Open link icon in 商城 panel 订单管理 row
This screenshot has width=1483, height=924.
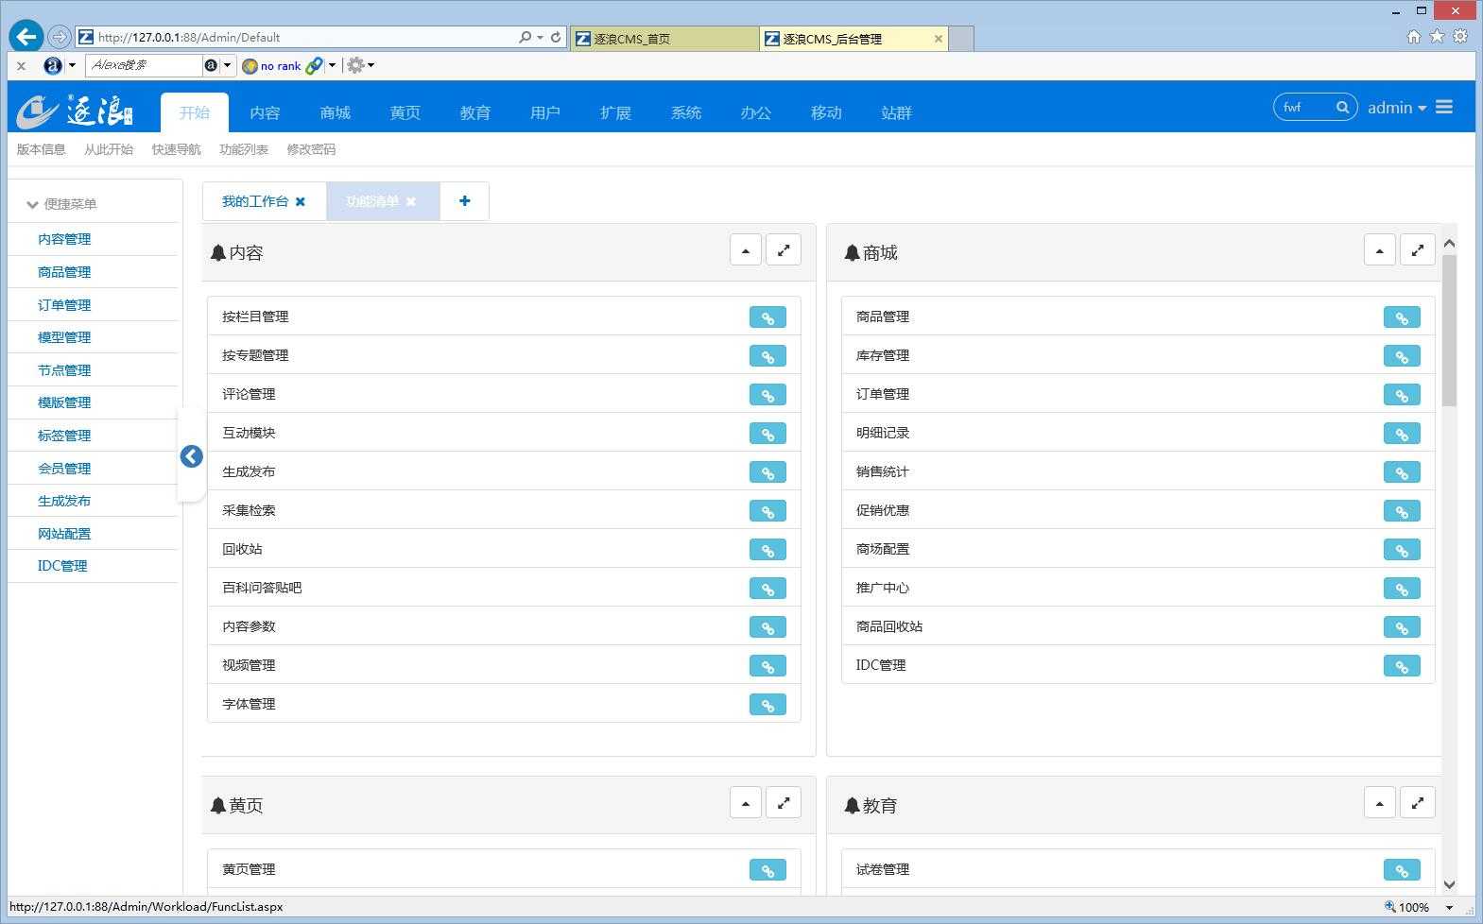[1402, 395]
